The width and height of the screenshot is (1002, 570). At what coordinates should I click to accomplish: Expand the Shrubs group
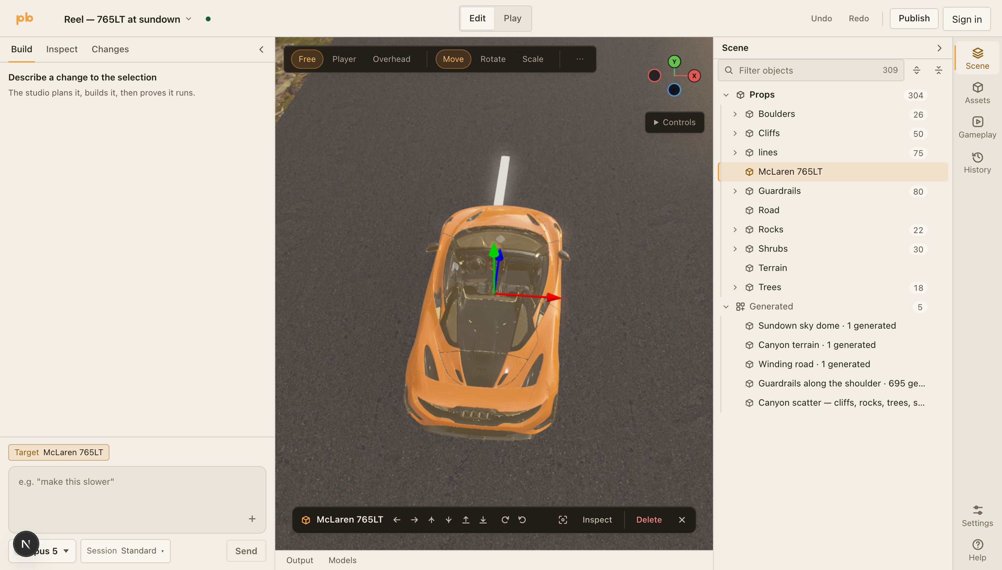tap(735, 249)
